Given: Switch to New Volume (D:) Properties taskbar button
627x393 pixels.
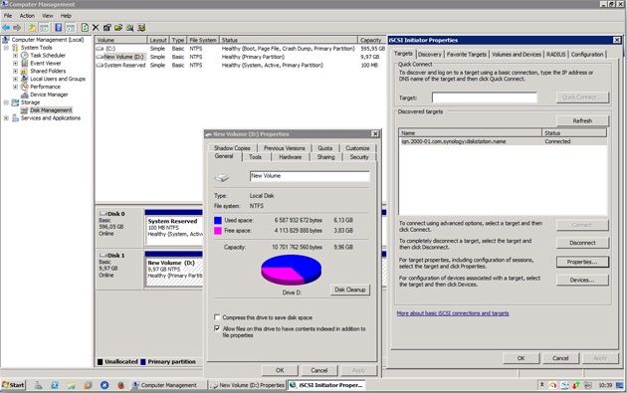Looking at the screenshot, I should click(x=248, y=385).
